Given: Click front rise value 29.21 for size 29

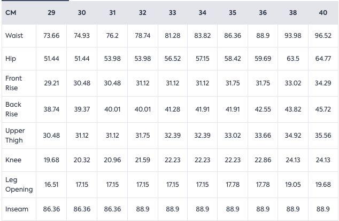Looking at the screenshot, I should pos(51,83).
